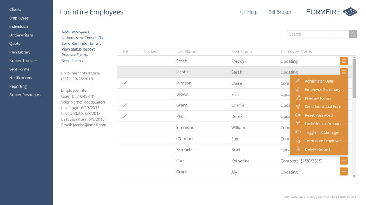The image size is (366, 205).
Task: Open the Bill Broker user dropdown
Action: [282, 12]
